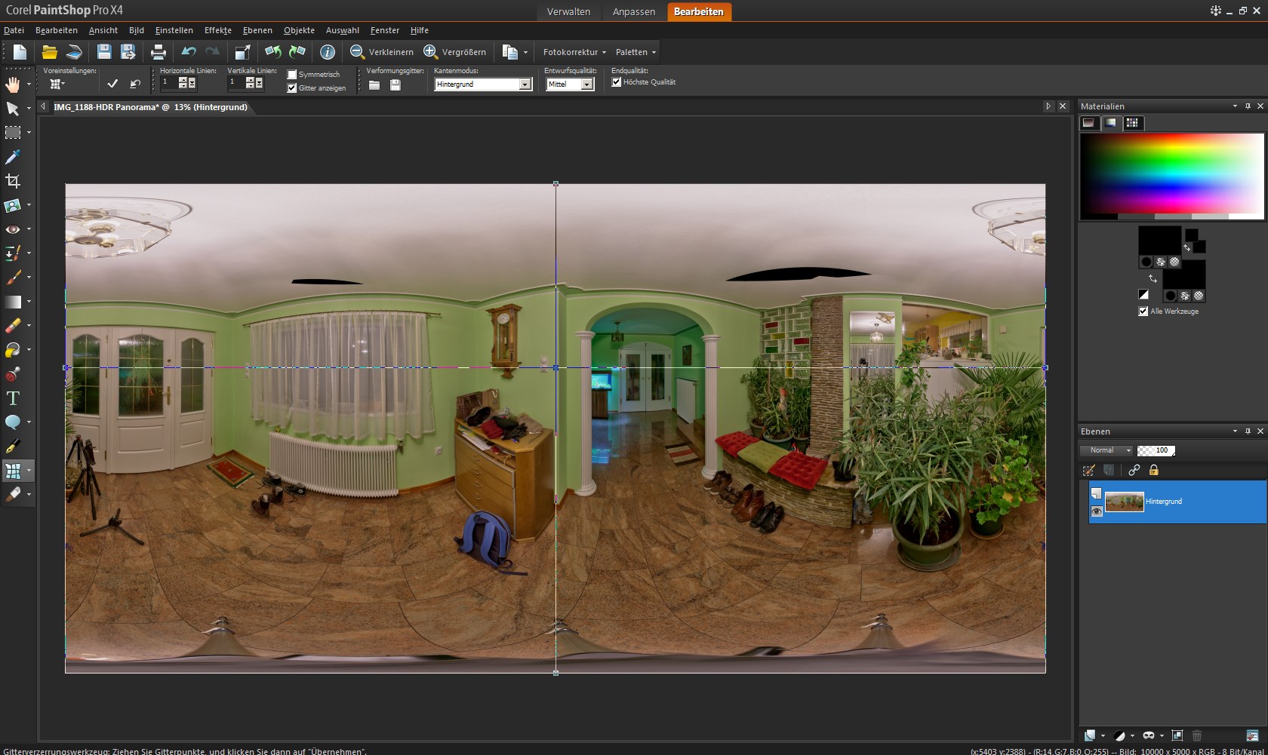Open the Entwurfsqualität dropdown
The image size is (1268, 755).
(587, 84)
